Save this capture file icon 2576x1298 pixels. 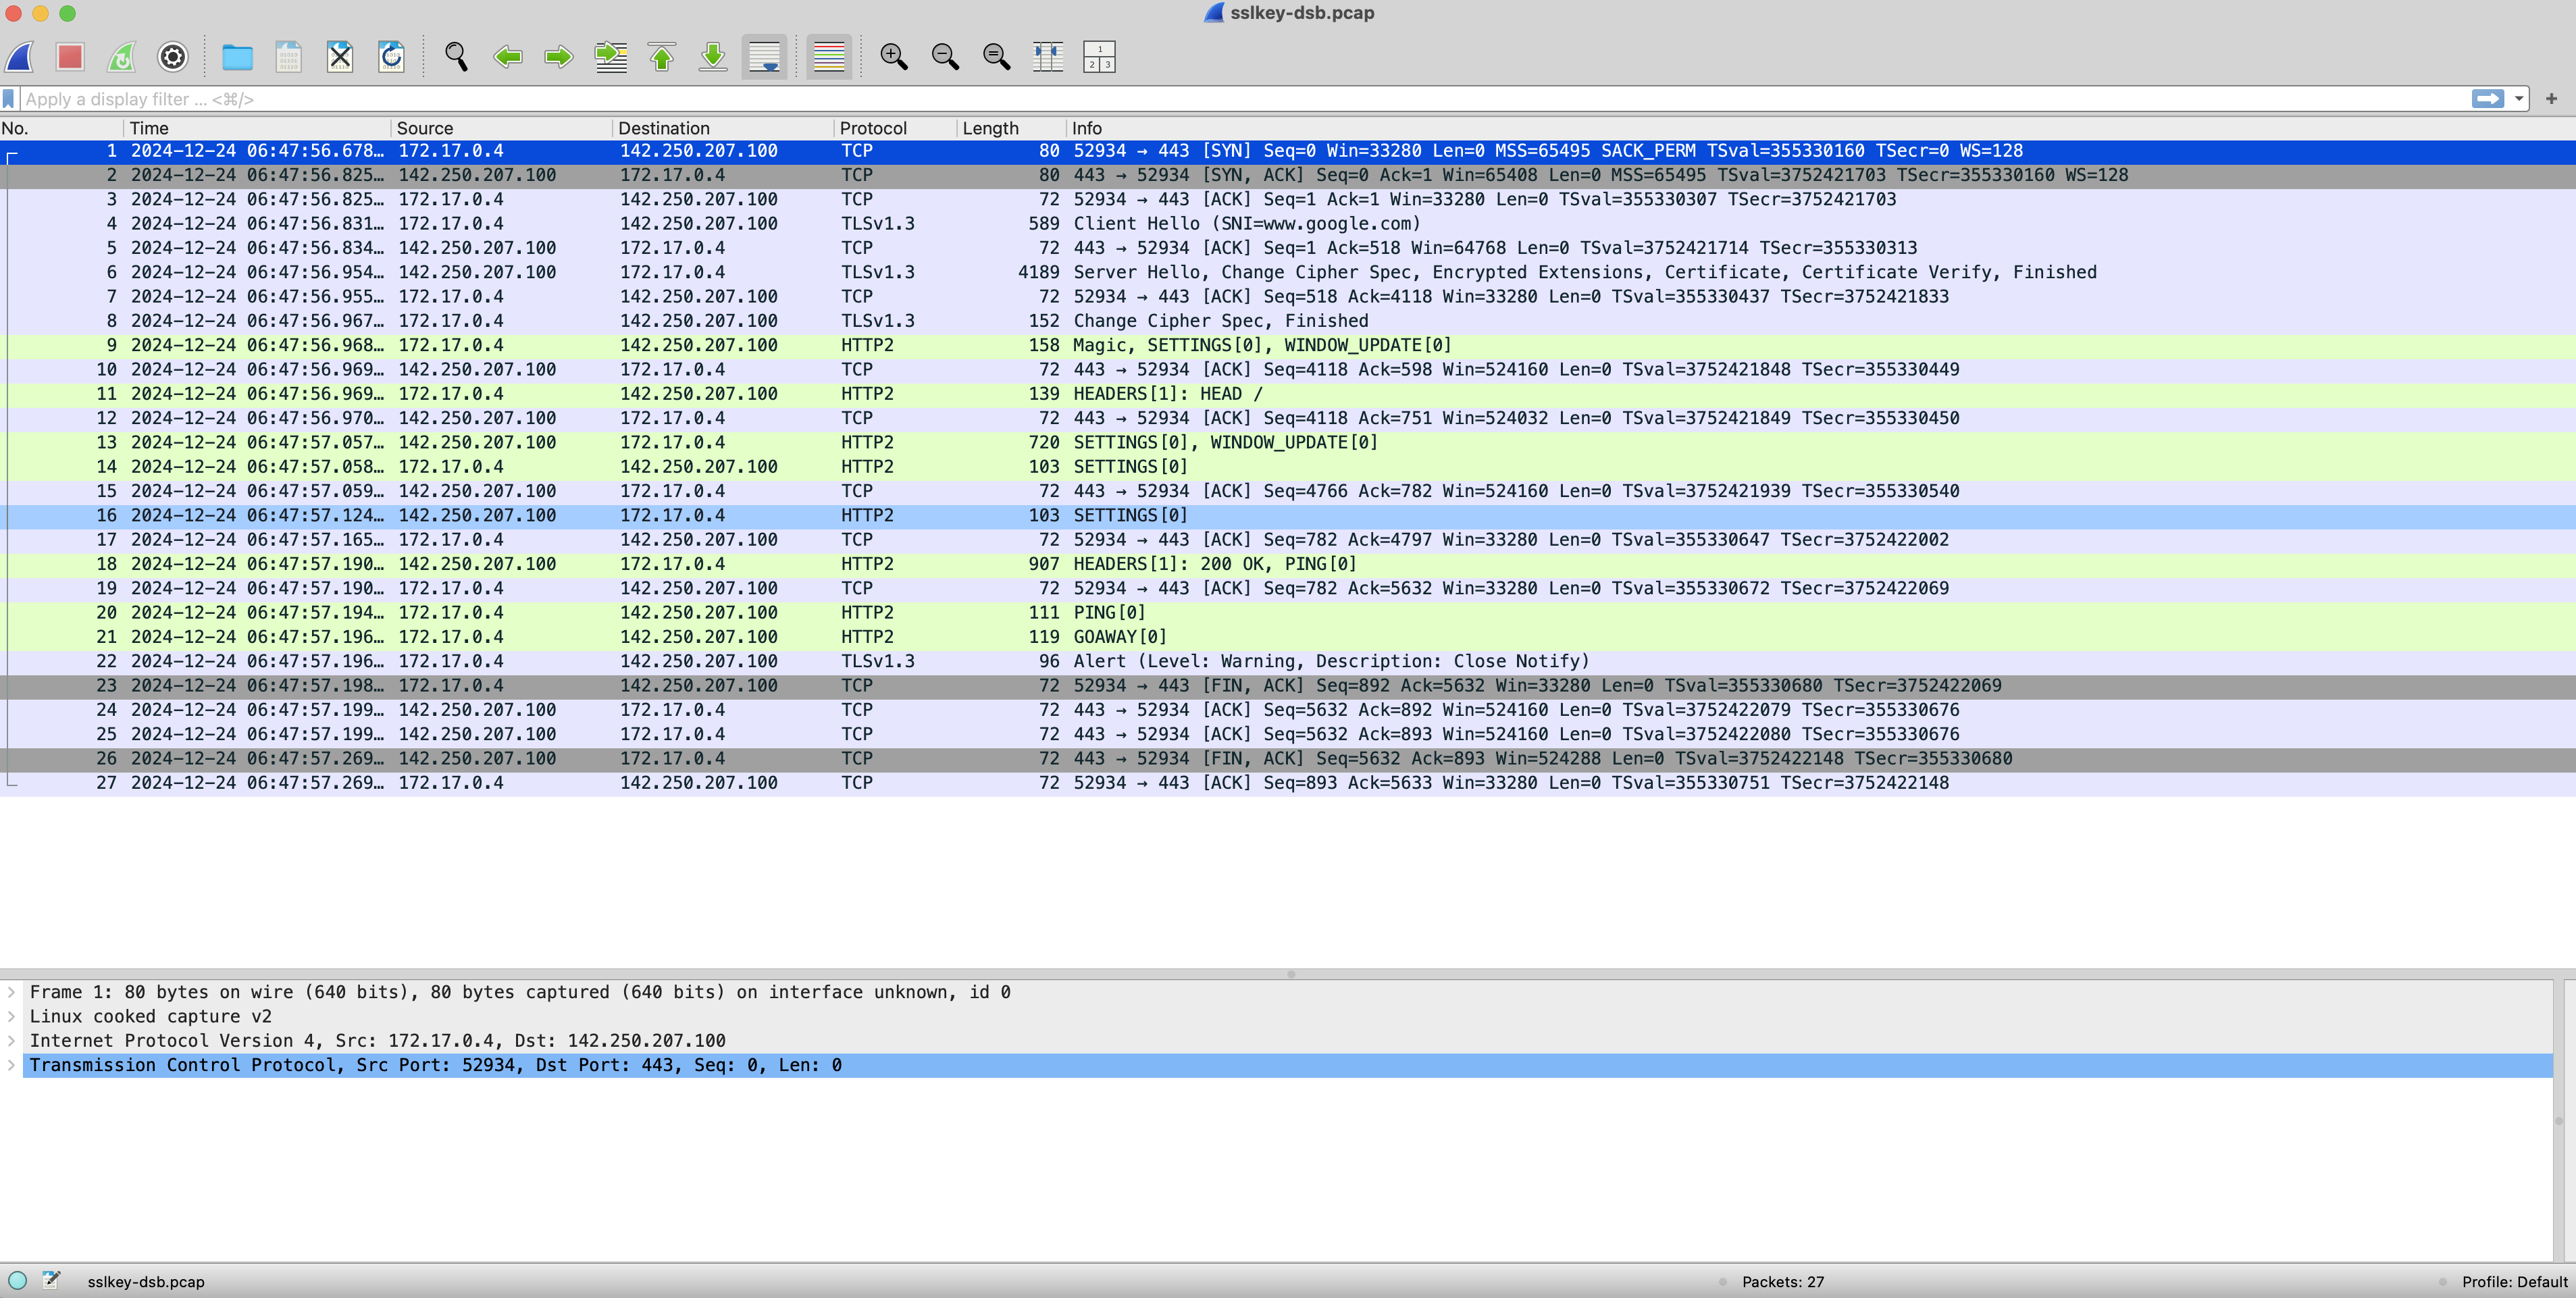tap(289, 57)
